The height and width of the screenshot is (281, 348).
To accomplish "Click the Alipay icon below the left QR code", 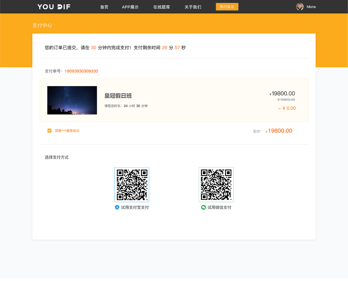I will tap(117, 207).
